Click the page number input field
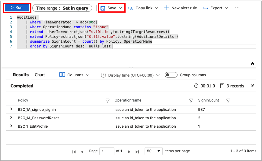This screenshot has width=262, height=161. (107, 151)
